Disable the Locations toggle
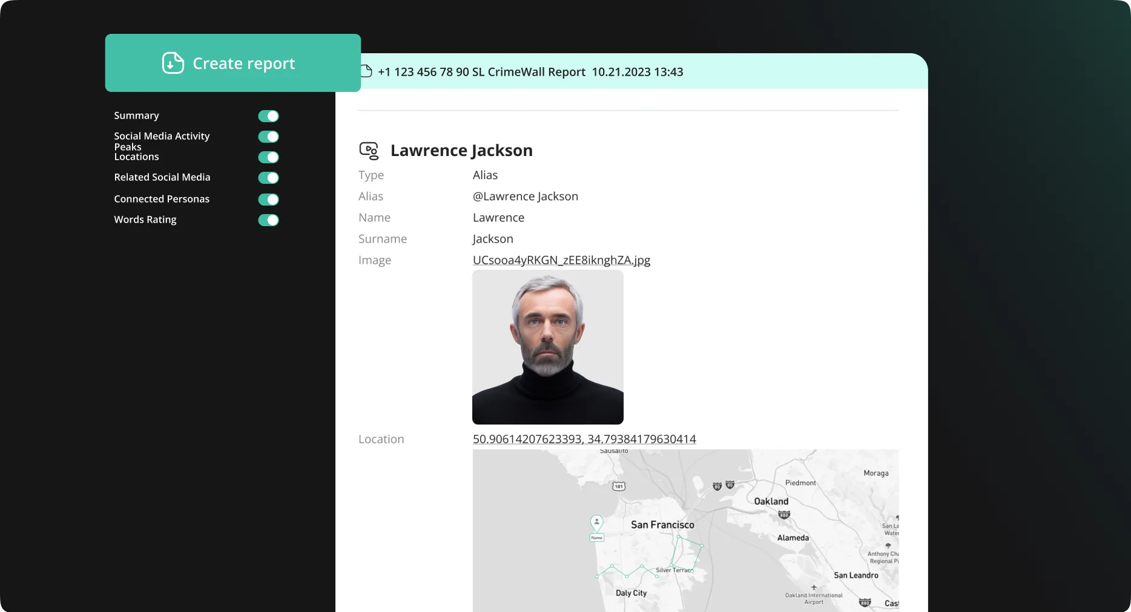This screenshot has width=1131, height=612. [x=268, y=157]
